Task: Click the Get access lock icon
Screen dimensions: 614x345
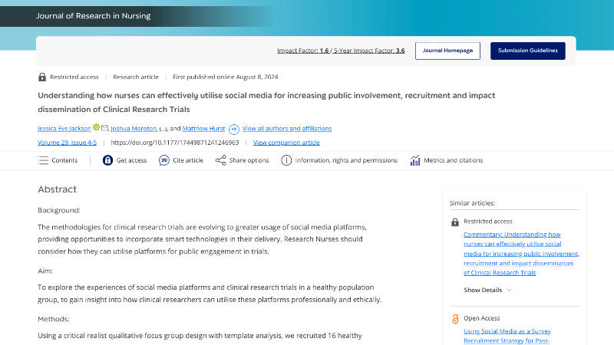Action: [107, 160]
